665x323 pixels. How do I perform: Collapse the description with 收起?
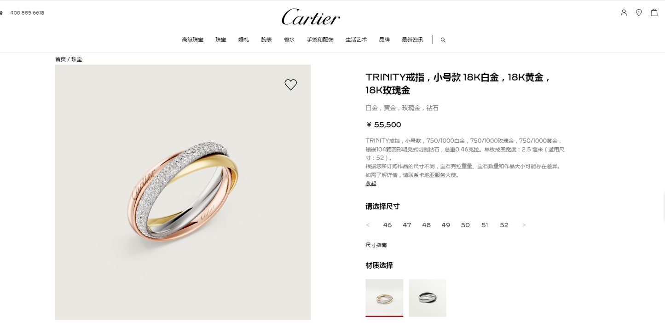pyautogui.click(x=371, y=183)
